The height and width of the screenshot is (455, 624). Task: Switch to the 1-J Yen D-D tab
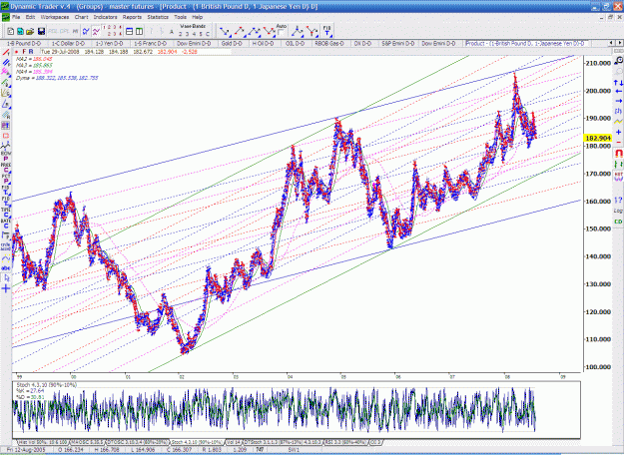110,43
